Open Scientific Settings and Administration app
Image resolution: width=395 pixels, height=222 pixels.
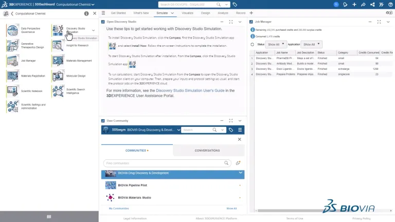coord(12,106)
